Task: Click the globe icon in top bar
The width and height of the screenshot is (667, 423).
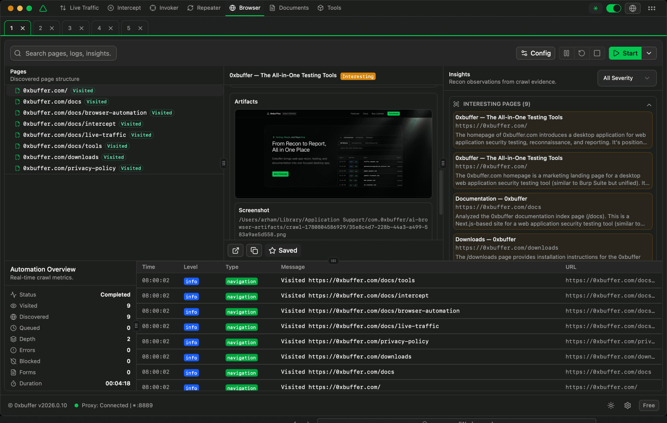Action: point(633,8)
